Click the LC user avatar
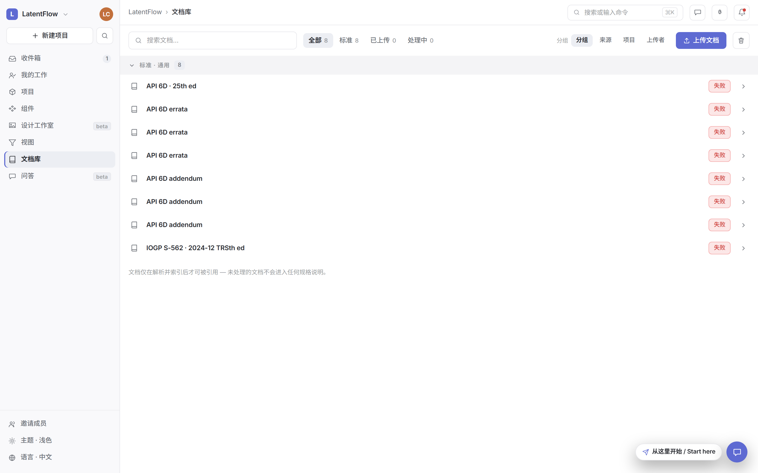This screenshot has width=758, height=473. coord(106,14)
